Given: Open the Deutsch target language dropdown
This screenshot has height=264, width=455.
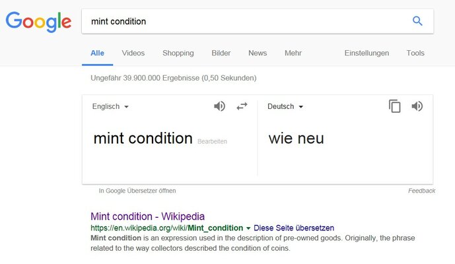Looking at the screenshot, I should tap(285, 106).
